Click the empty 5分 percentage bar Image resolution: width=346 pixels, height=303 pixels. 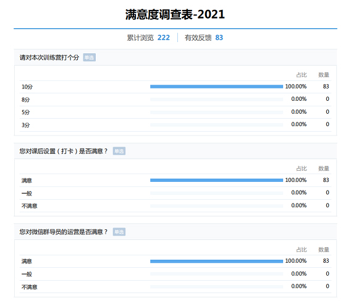216,112
